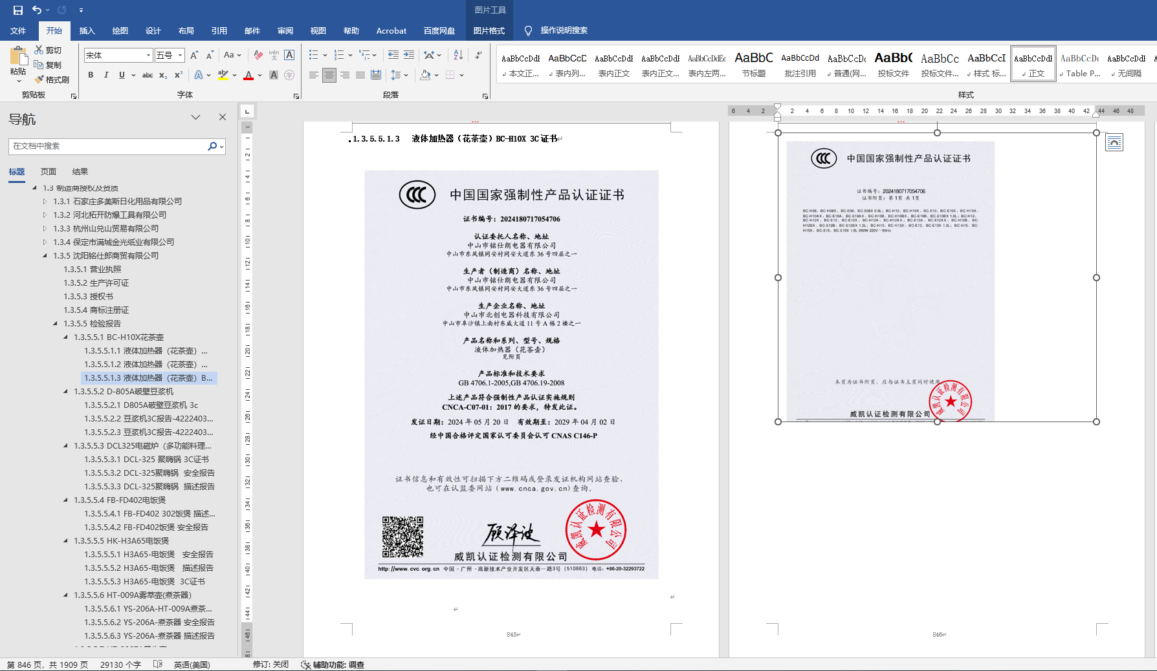
Task: Switch to the 审阅 ribbon tab
Action: 285,30
